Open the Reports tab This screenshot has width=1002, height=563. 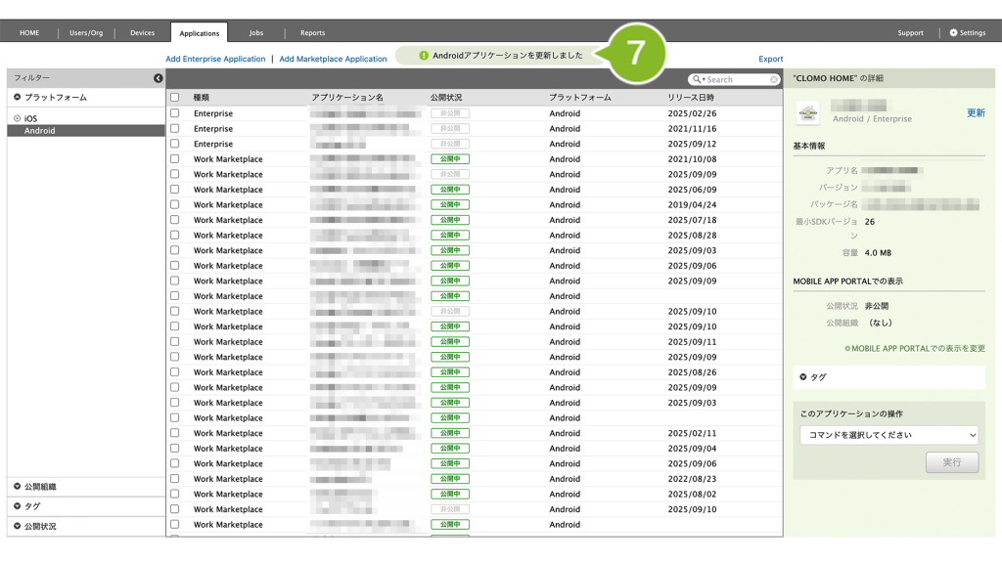[312, 33]
